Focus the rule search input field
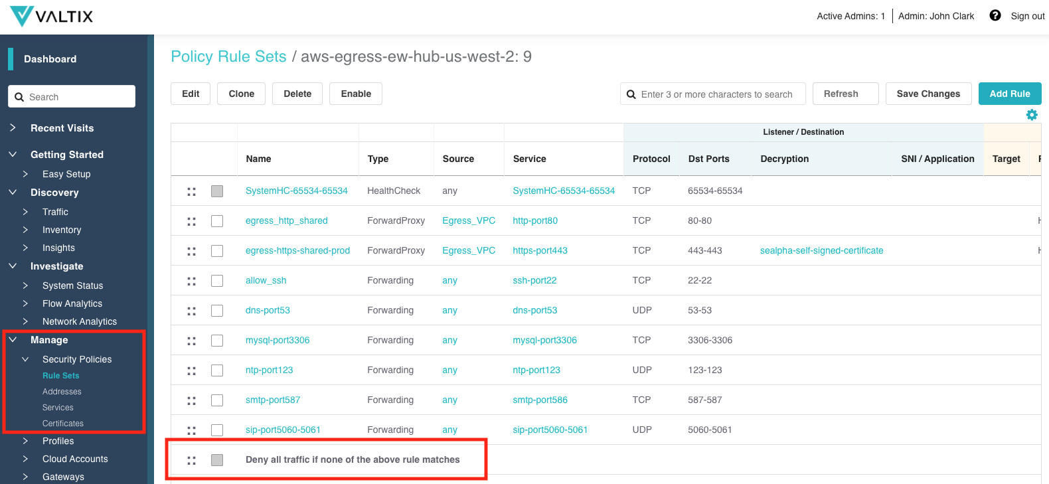Viewport: 1049px width, 484px height. pos(713,94)
